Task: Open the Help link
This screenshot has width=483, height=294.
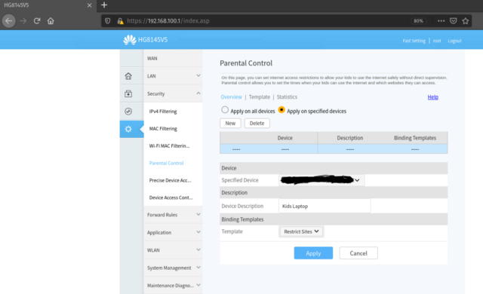Action: [432, 97]
